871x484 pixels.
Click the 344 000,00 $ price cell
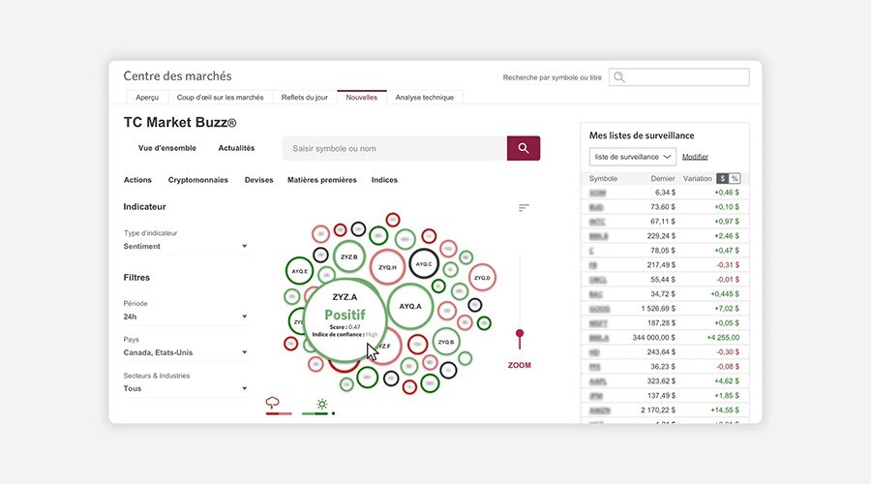[654, 337]
